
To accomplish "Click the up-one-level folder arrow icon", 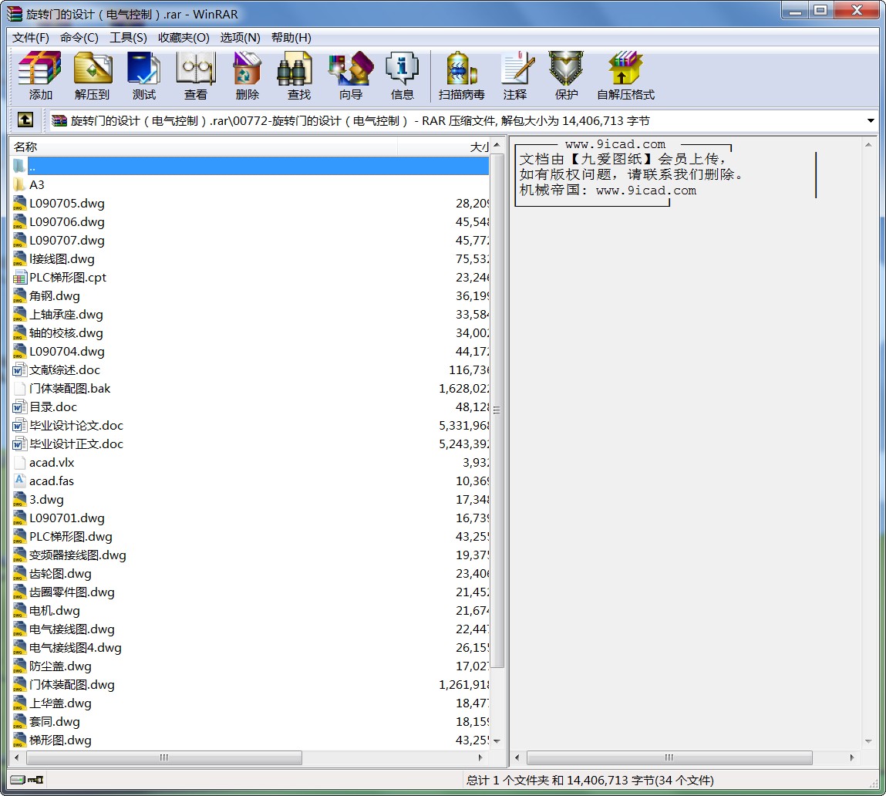I will pos(25,120).
